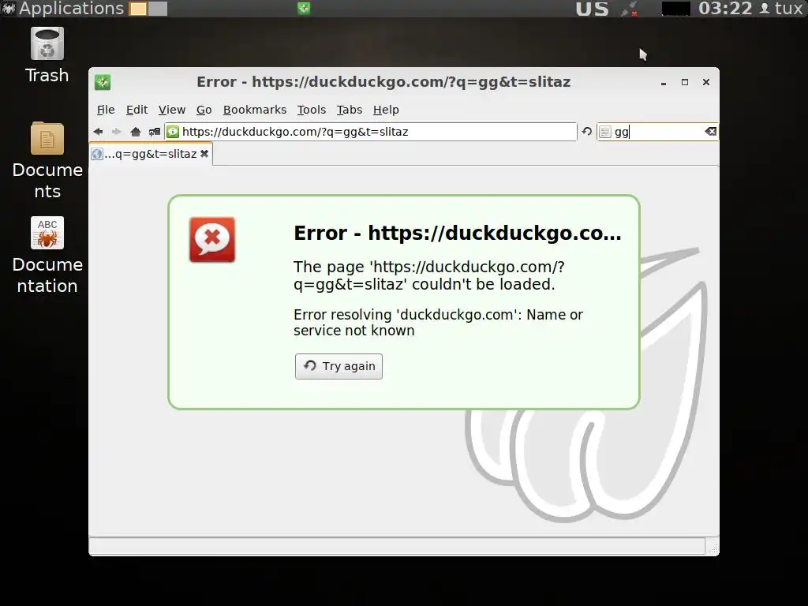Click the 'couldn't be loaded' message
Image resolution: width=808 pixels, height=606 pixels.
pyautogui.click(x=428, y=275)
